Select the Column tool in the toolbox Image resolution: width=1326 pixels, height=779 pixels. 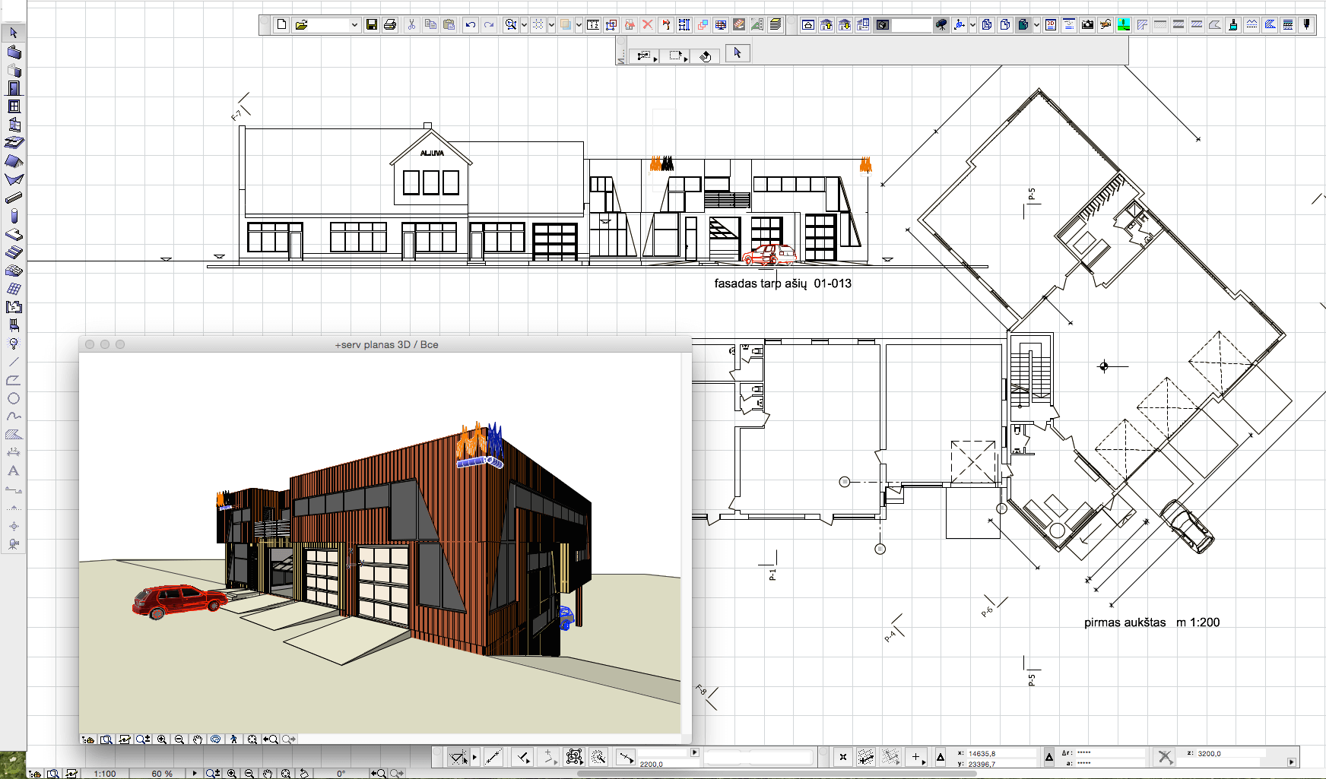pos(14,217)
